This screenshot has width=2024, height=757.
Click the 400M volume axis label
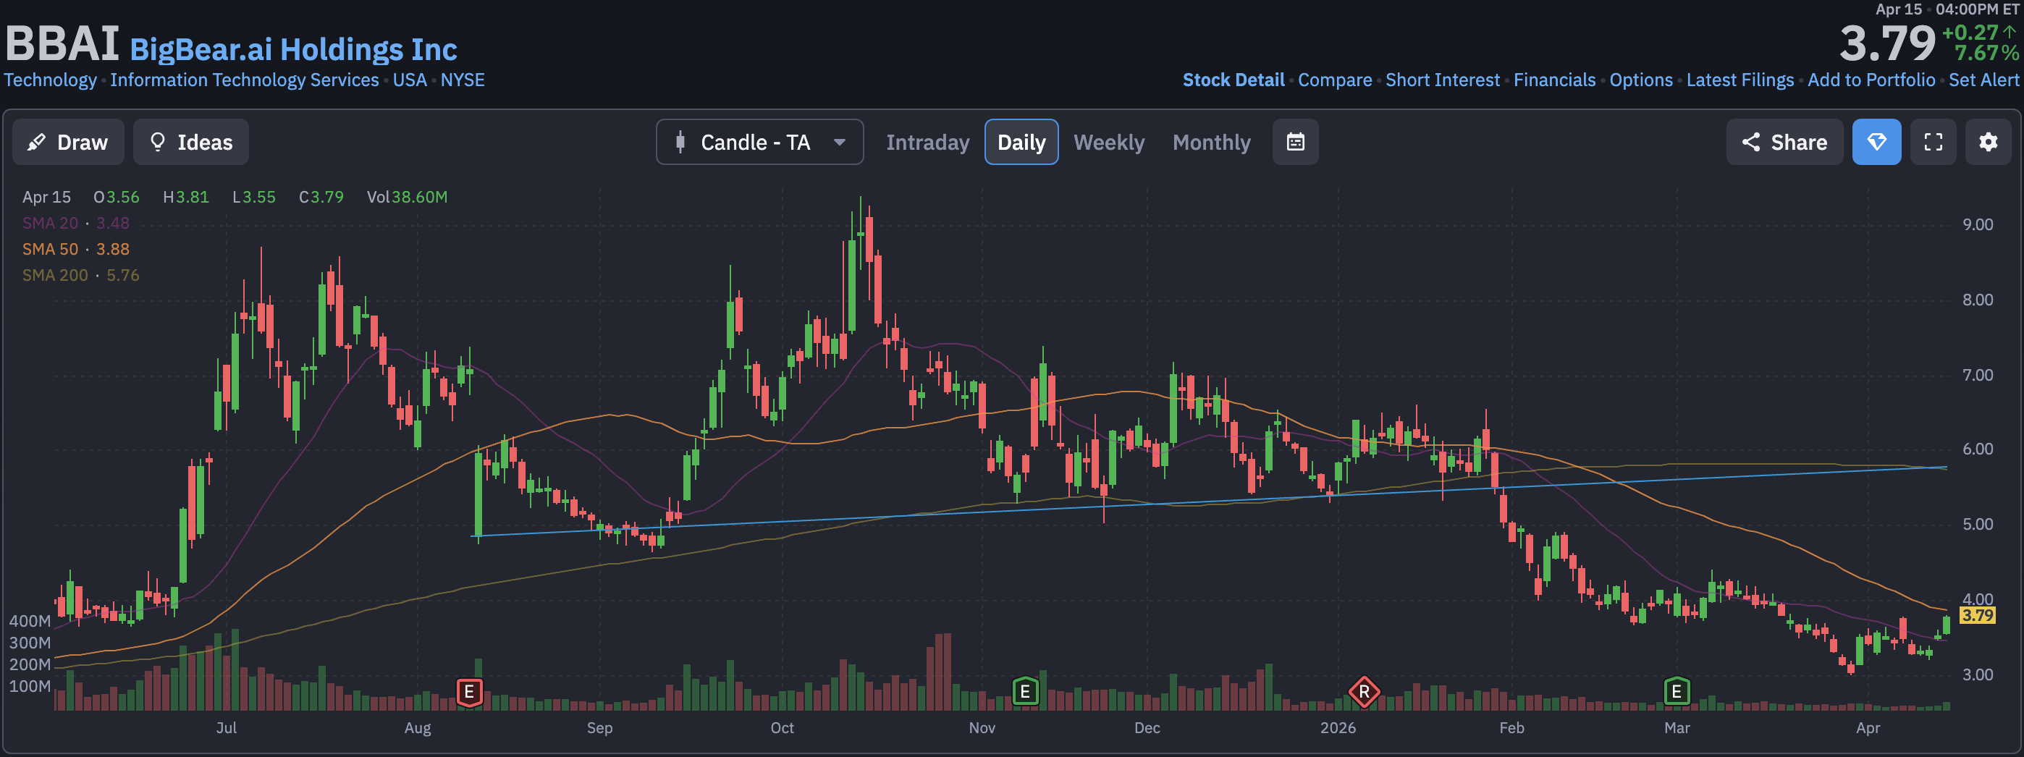click(x=30, y=621)
